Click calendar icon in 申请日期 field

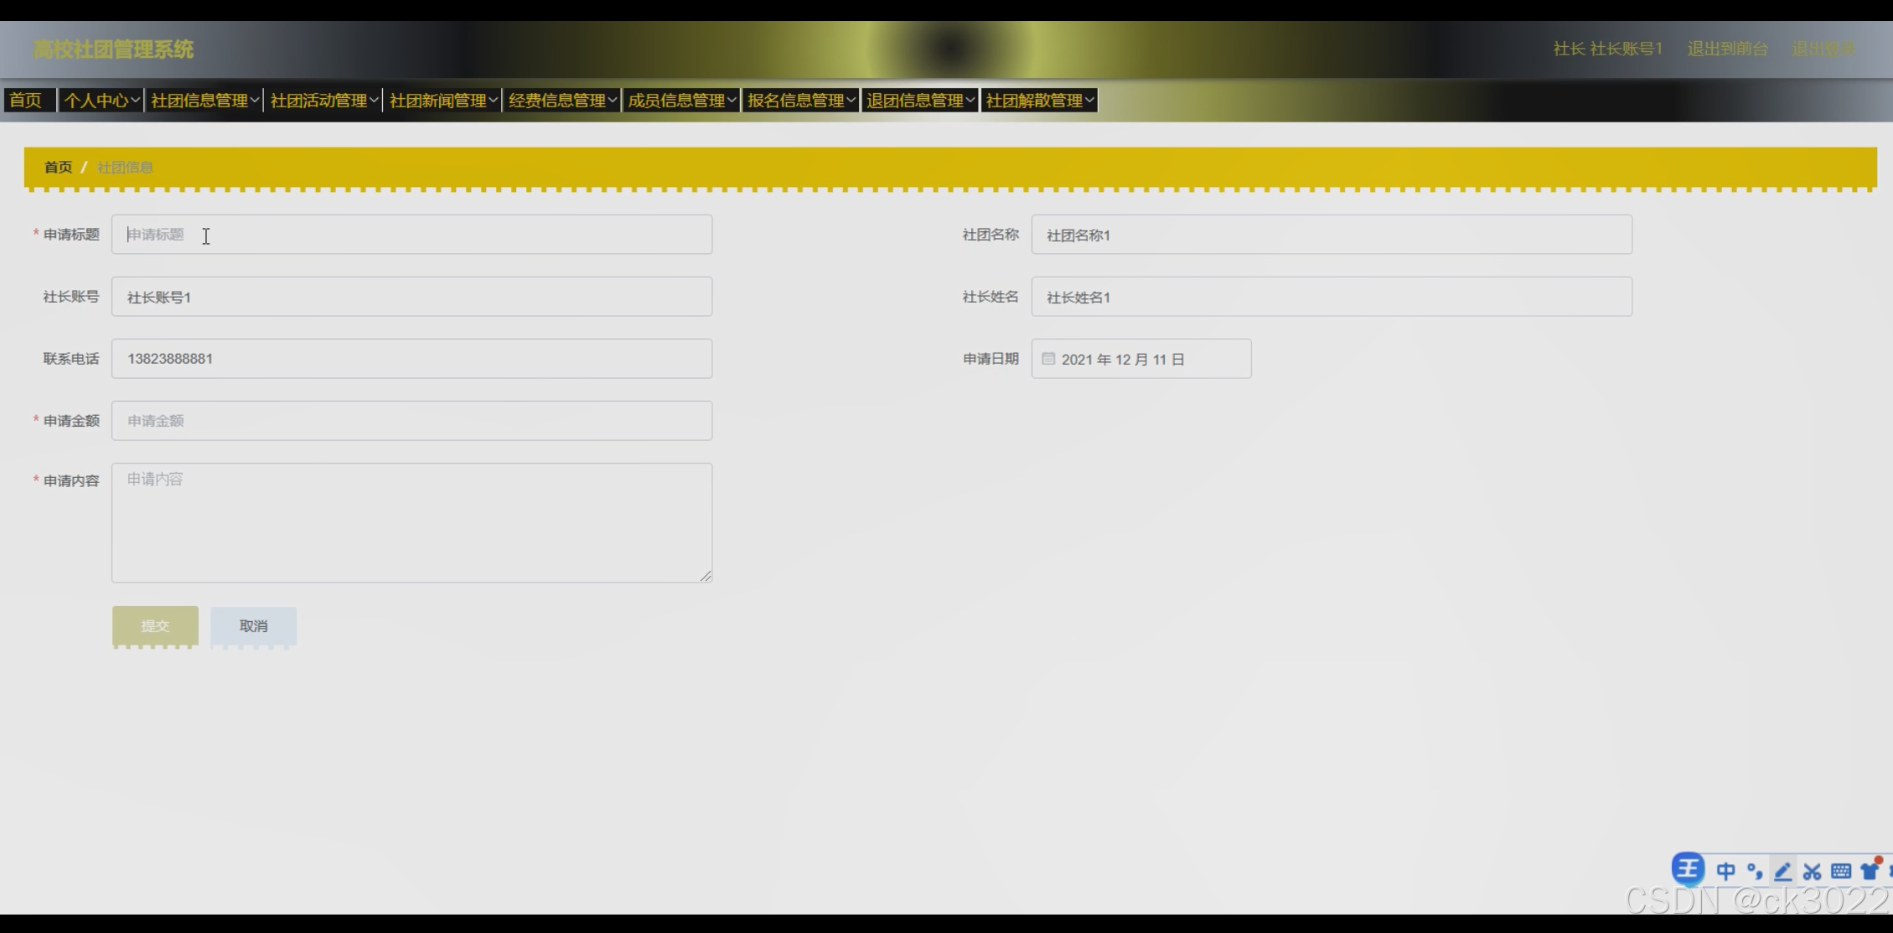[1047, 359]
